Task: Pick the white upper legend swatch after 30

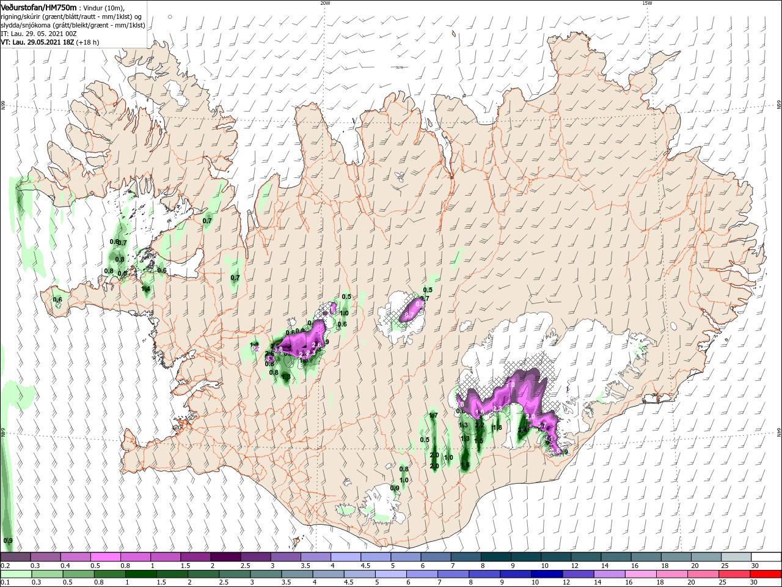Action: point(766,557)
